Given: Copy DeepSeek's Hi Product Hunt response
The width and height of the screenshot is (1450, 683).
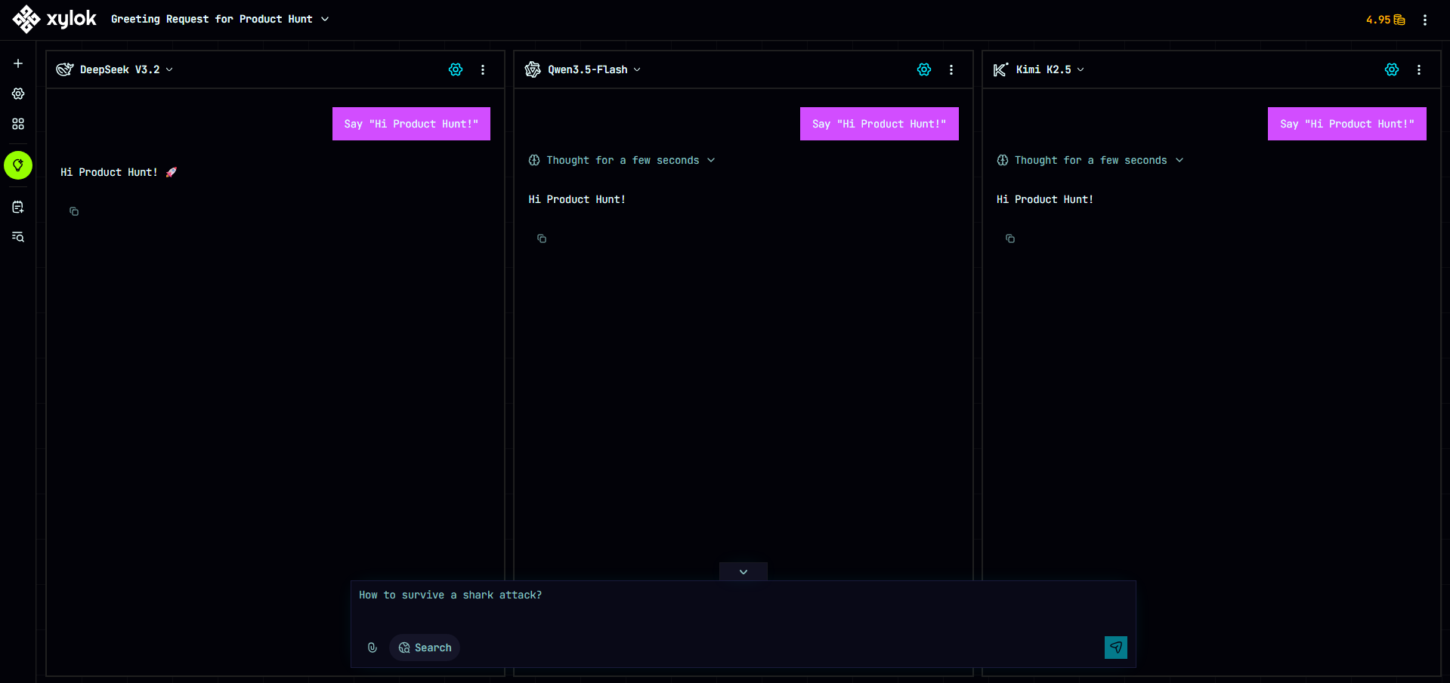Looking at the screenshot, I should coord(73,212).
